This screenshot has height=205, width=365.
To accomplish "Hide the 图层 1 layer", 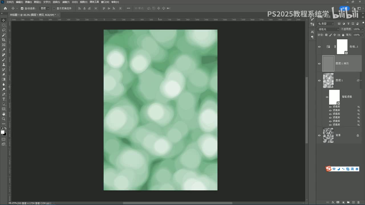I will pyautogui.click(x=319, y=81).
